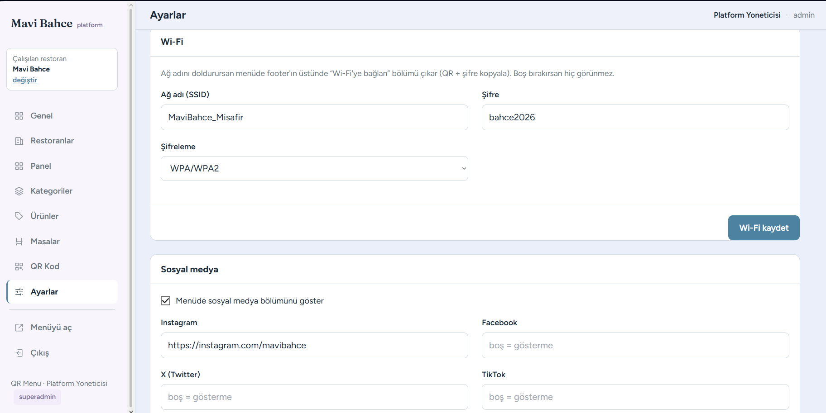Click the Masalar table icon
Screen dimensions: 826x413
[19, 242]
